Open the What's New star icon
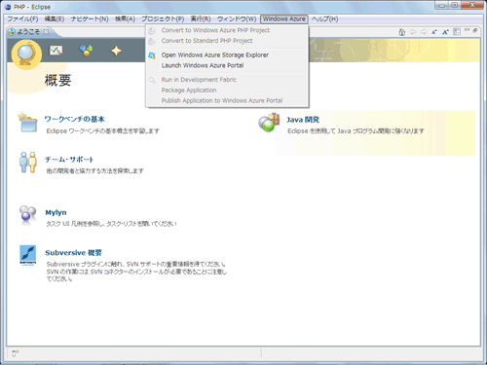 tap(116, 51)
